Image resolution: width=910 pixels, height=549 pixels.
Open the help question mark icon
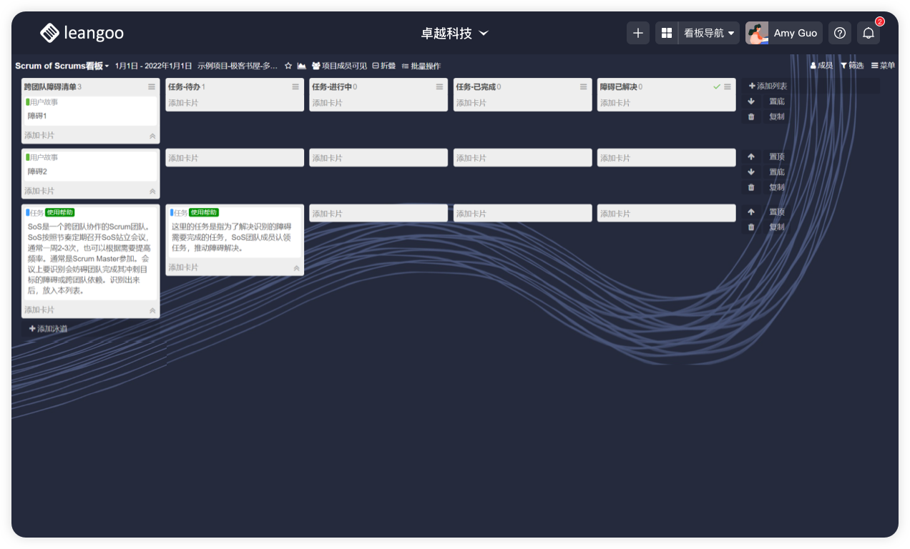pos(840,33)
